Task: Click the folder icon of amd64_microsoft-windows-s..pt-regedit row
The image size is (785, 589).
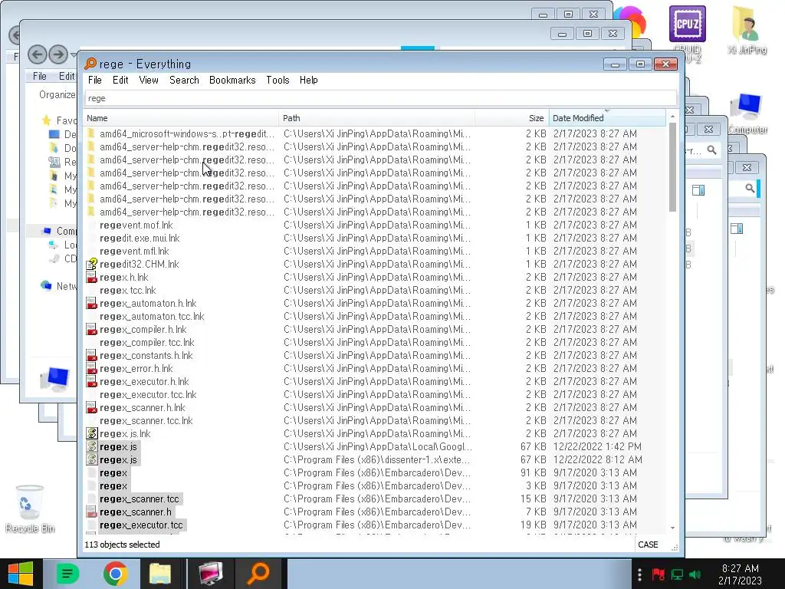Action: click(x=91, y=133)
